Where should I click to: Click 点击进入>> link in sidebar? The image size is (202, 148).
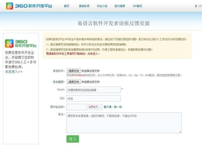[x=14, y=71]
